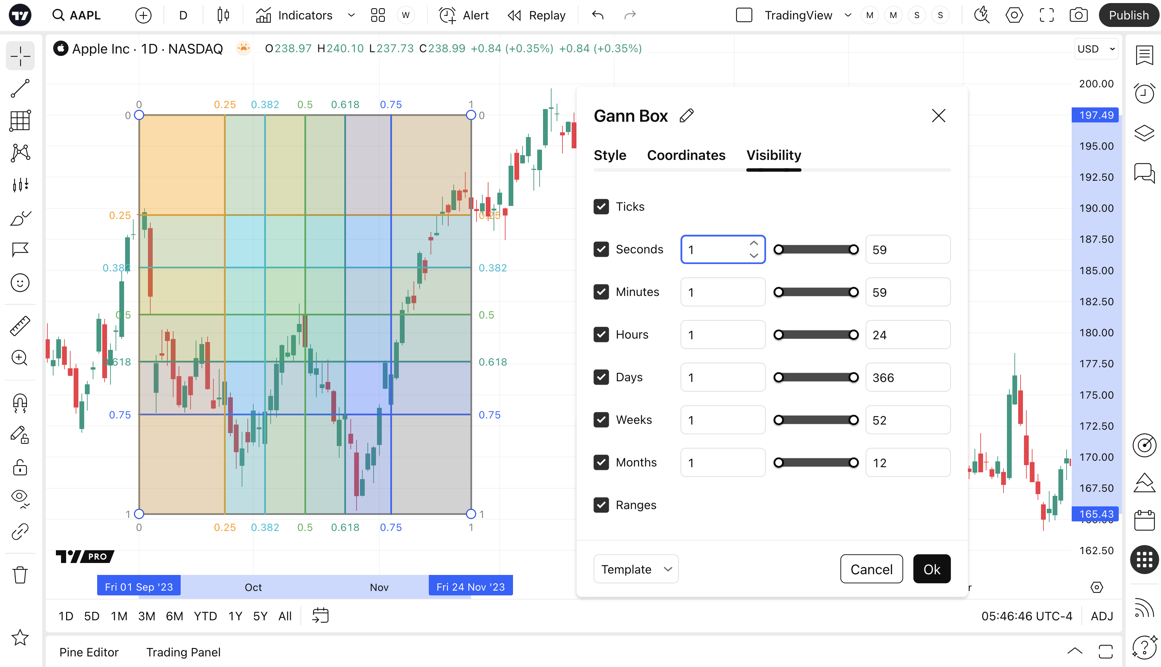Click the Days range slider right handle
The image size is (1161, 667).
tap(853, 377)
